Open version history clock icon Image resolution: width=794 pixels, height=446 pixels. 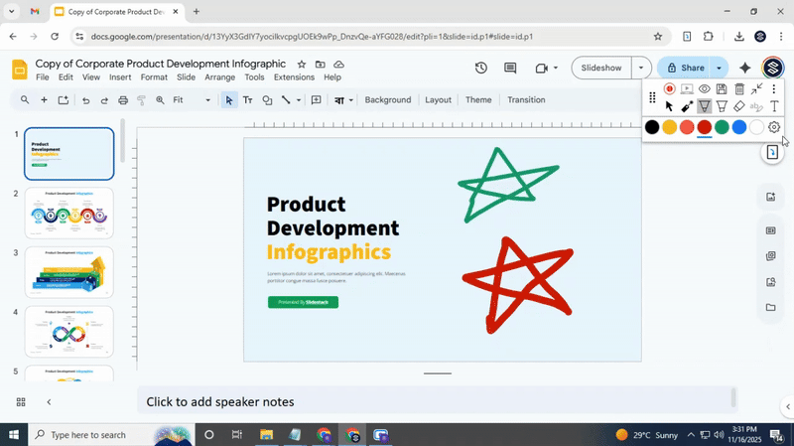(481, 69)
